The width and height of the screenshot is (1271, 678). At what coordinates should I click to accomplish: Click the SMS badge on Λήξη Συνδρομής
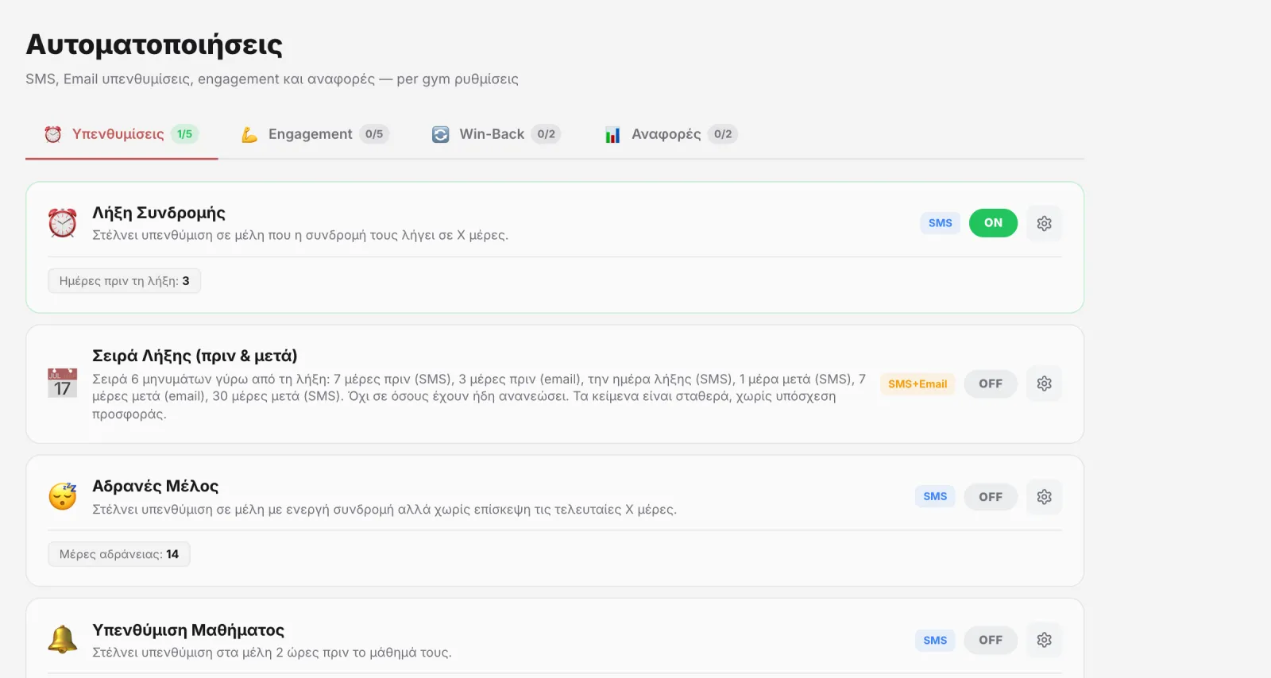coord(941,223)
